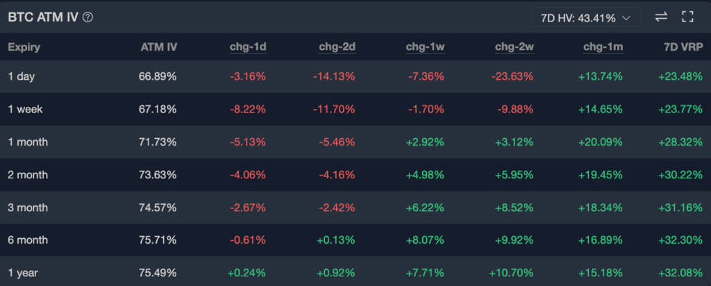This screenshot has width=711, height=286.
Task: Click the chg-1m column header
Action: (603, 47)
